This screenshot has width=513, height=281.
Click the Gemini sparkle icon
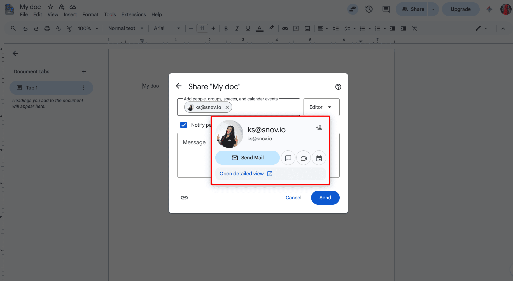coord(489,9)
